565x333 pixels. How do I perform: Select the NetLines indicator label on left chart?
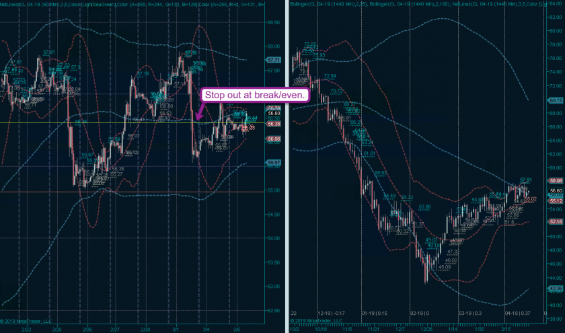[133, 4]
